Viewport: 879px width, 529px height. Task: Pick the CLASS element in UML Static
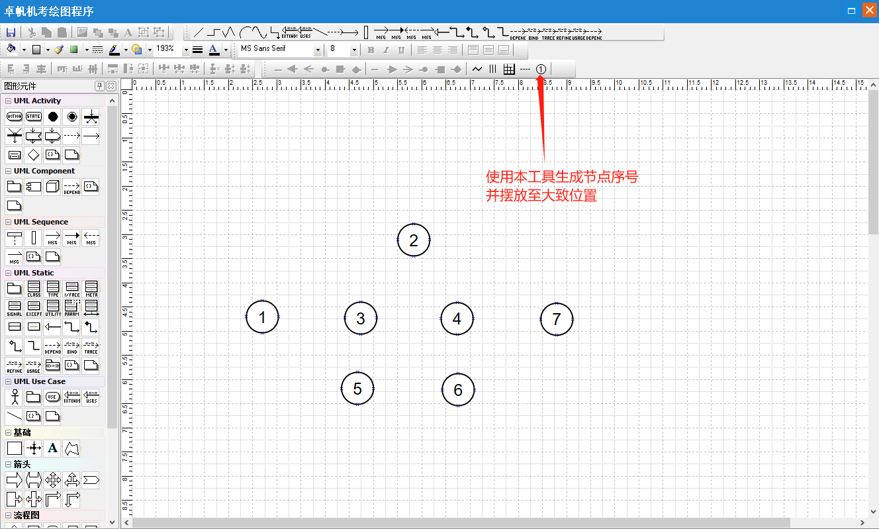pos(34,289)
